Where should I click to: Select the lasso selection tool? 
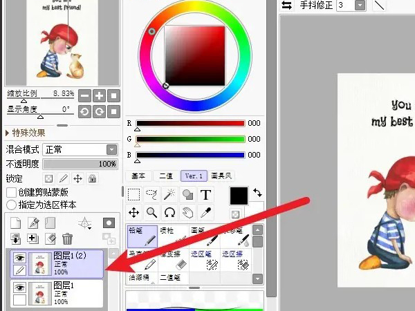coord(151,195)
